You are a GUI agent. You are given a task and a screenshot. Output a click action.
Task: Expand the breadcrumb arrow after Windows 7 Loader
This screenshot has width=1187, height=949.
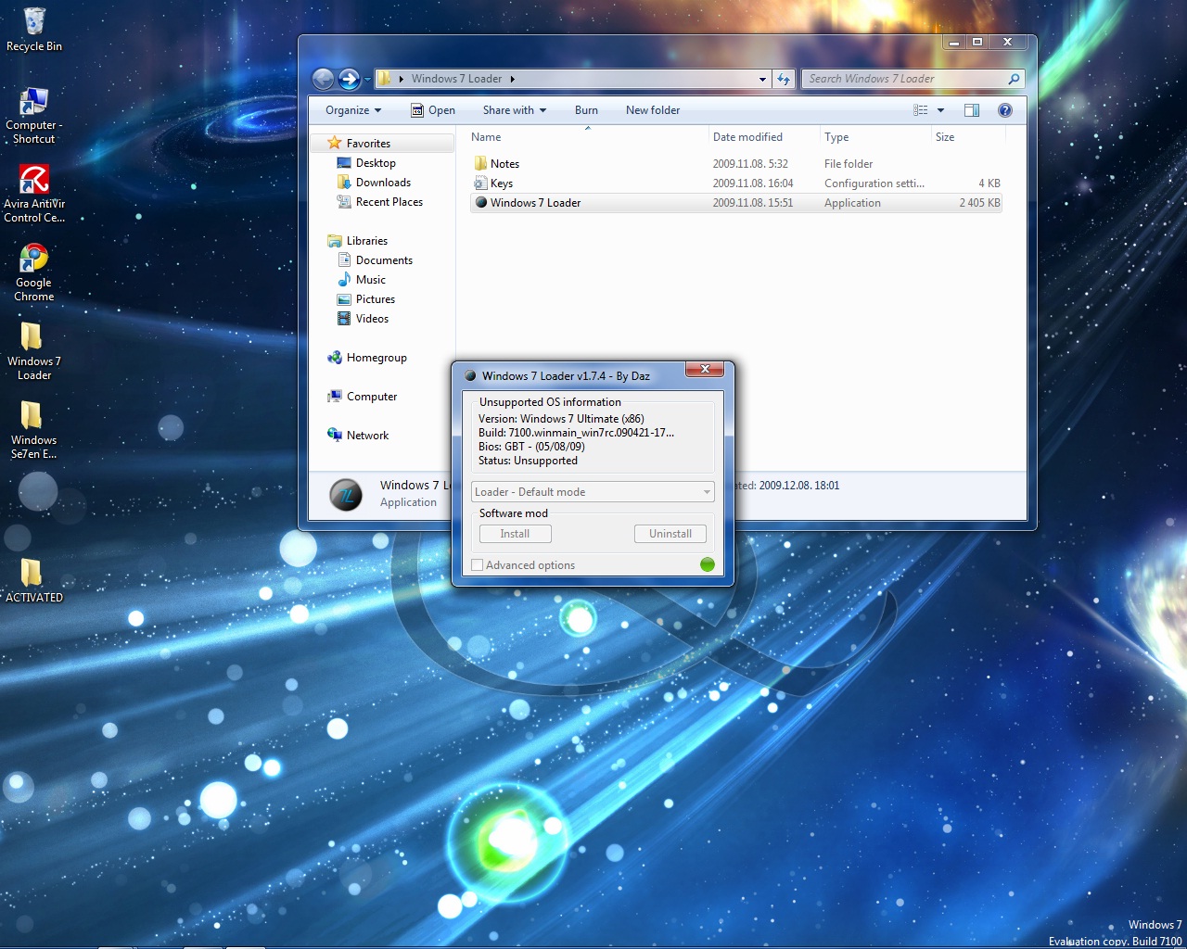click(512, 79)
